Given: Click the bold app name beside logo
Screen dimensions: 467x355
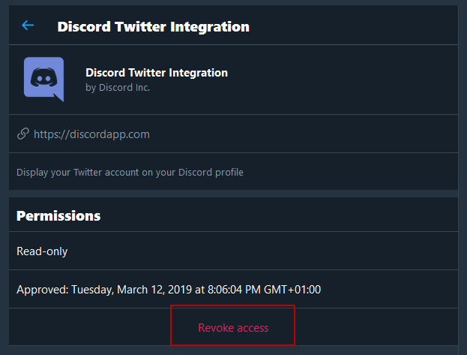Looking at the screenshot, I should pos(157,73).
